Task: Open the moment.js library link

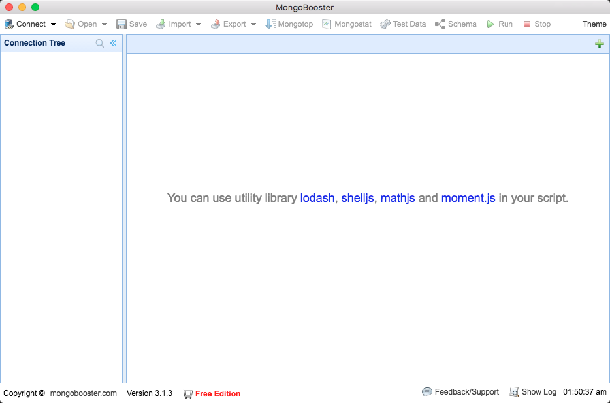Action: 468,198
